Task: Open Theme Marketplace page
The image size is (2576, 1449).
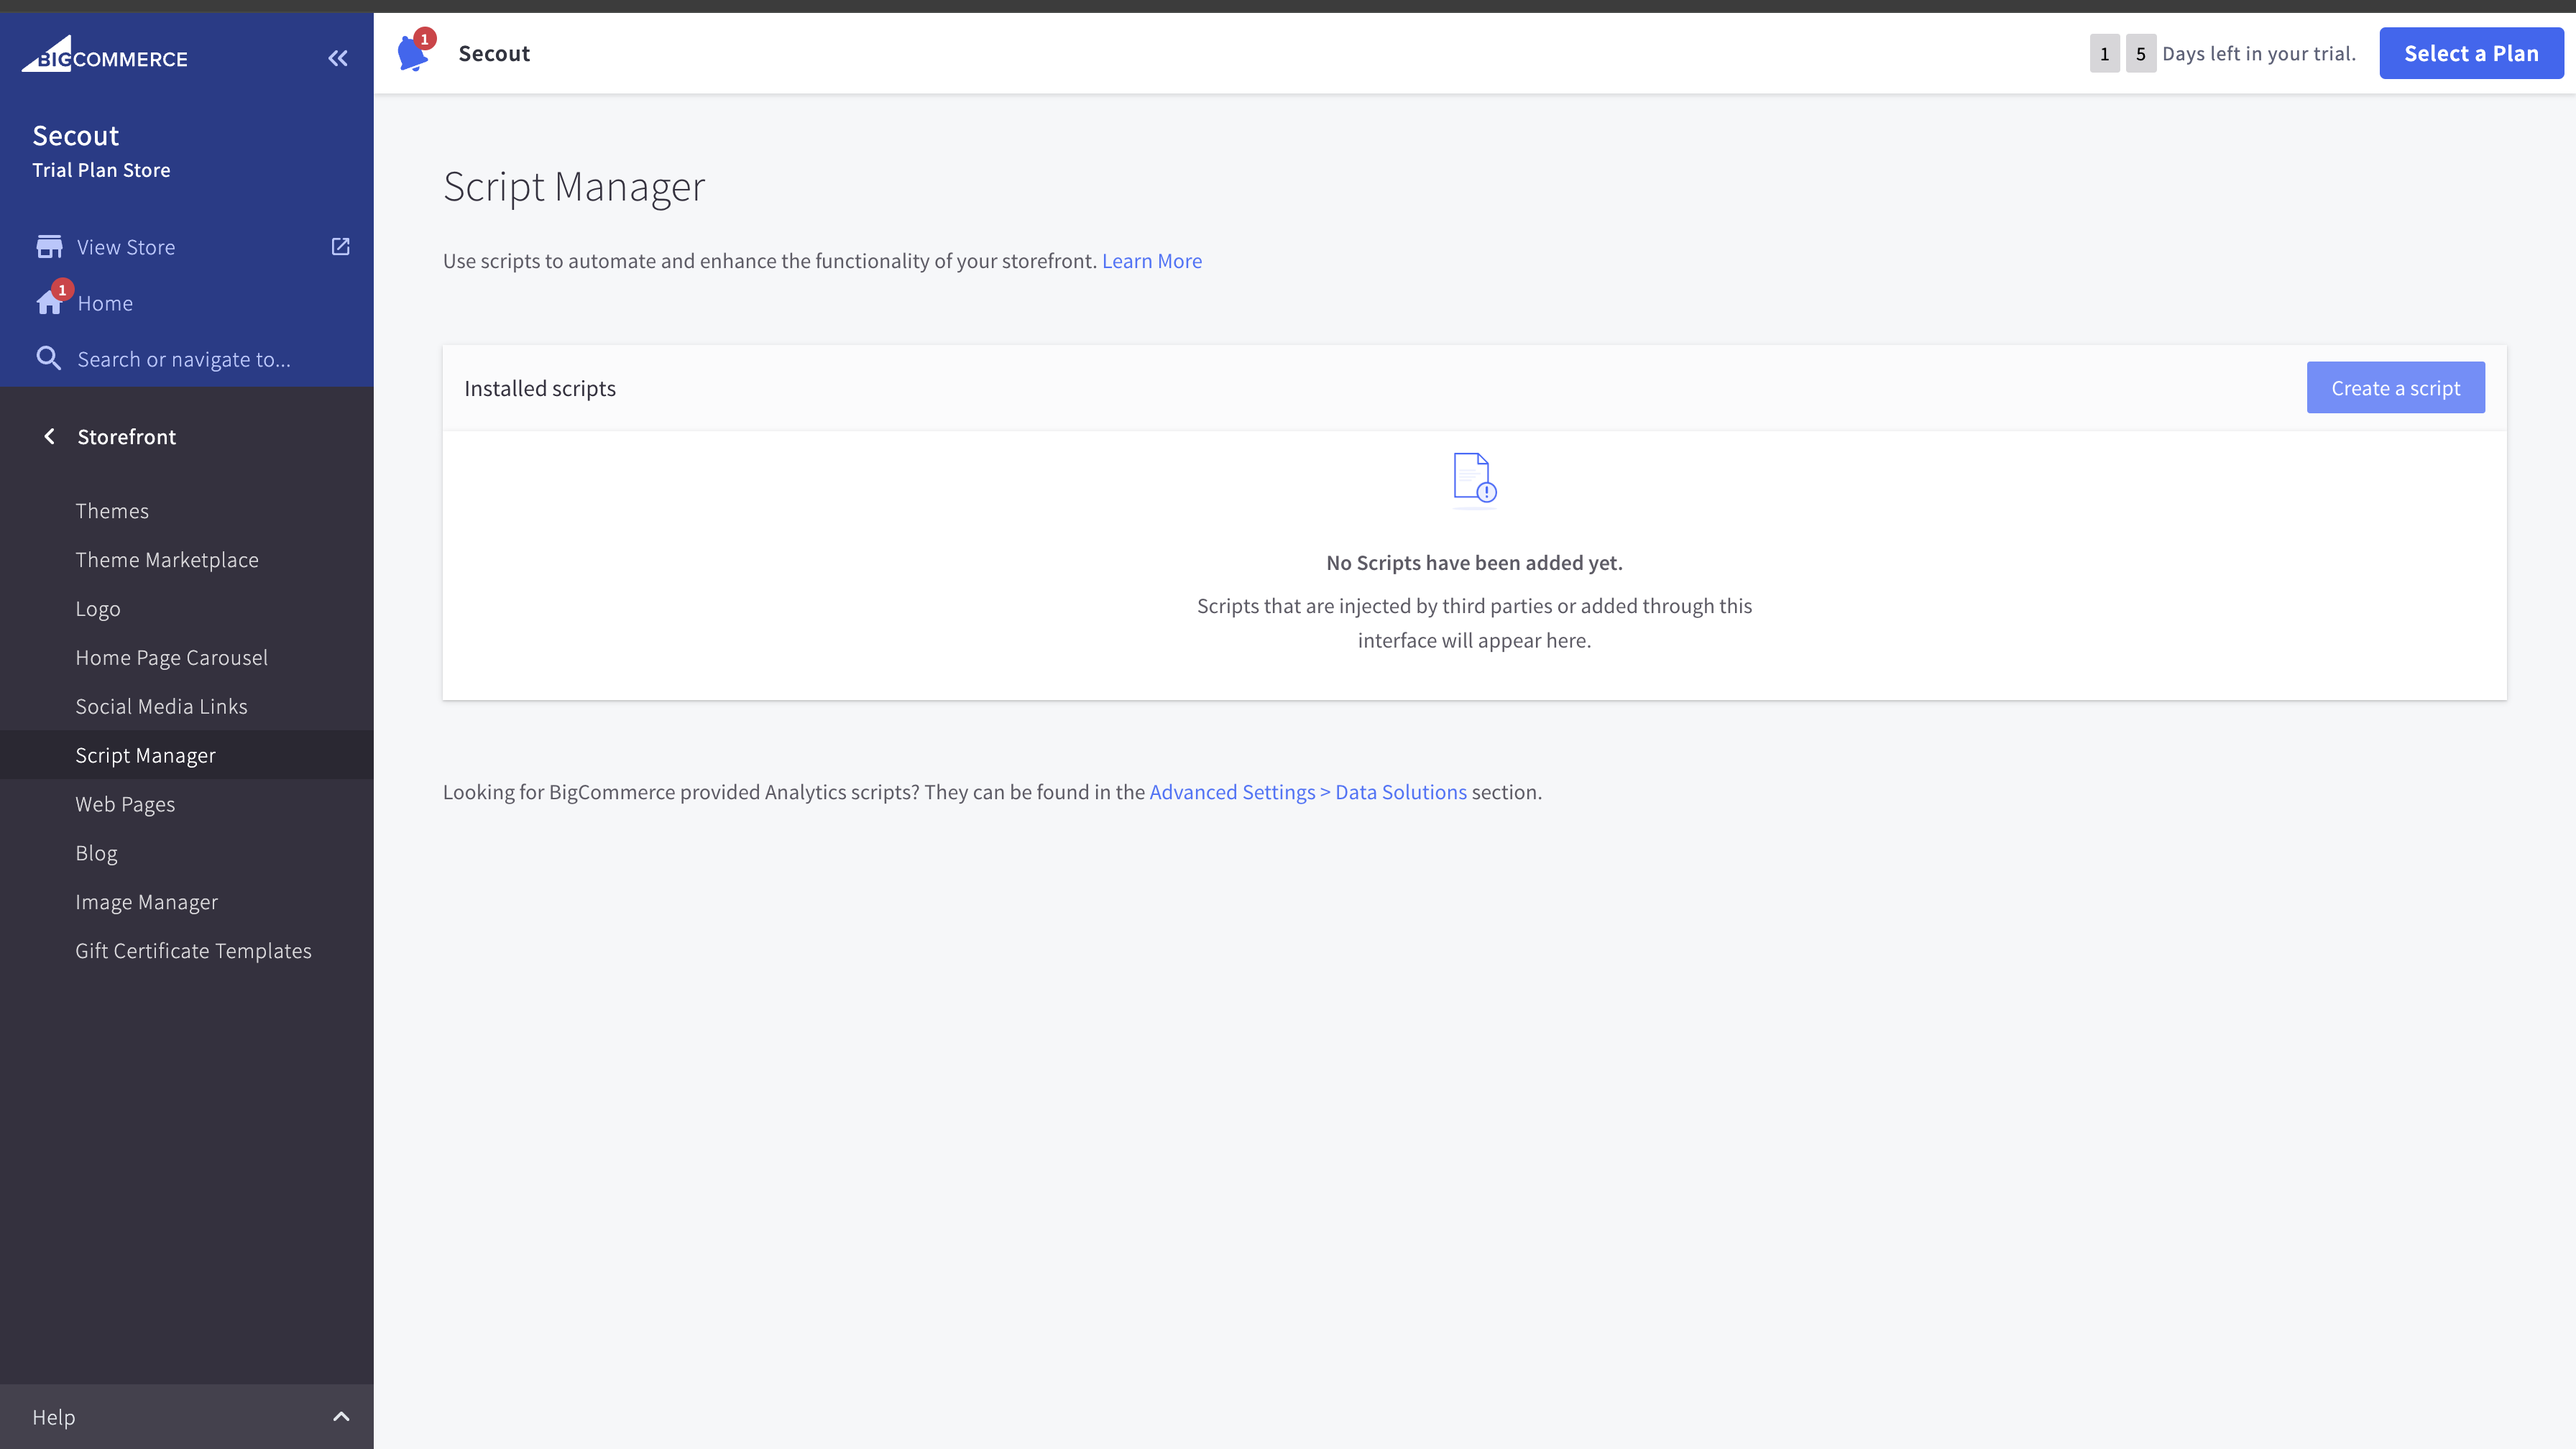Action: (167, 560)
